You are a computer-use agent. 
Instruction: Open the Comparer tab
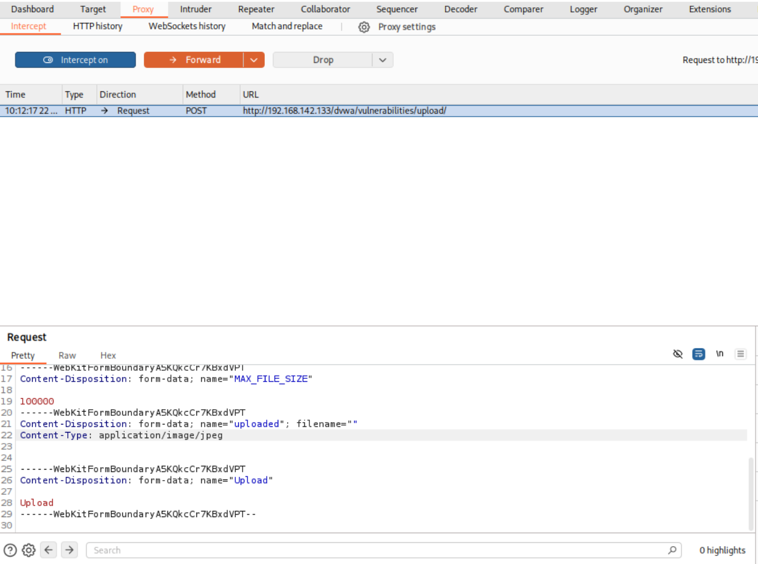(523, 9)
